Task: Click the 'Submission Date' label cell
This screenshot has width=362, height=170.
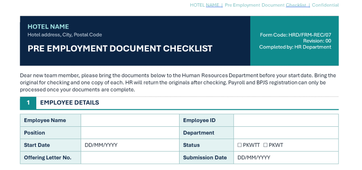Action: 206,158
